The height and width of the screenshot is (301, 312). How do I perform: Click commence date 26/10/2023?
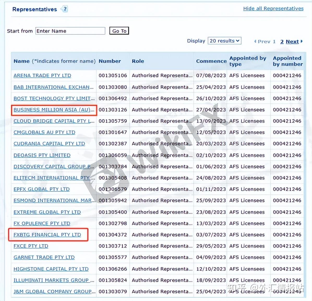coord(211,98)
